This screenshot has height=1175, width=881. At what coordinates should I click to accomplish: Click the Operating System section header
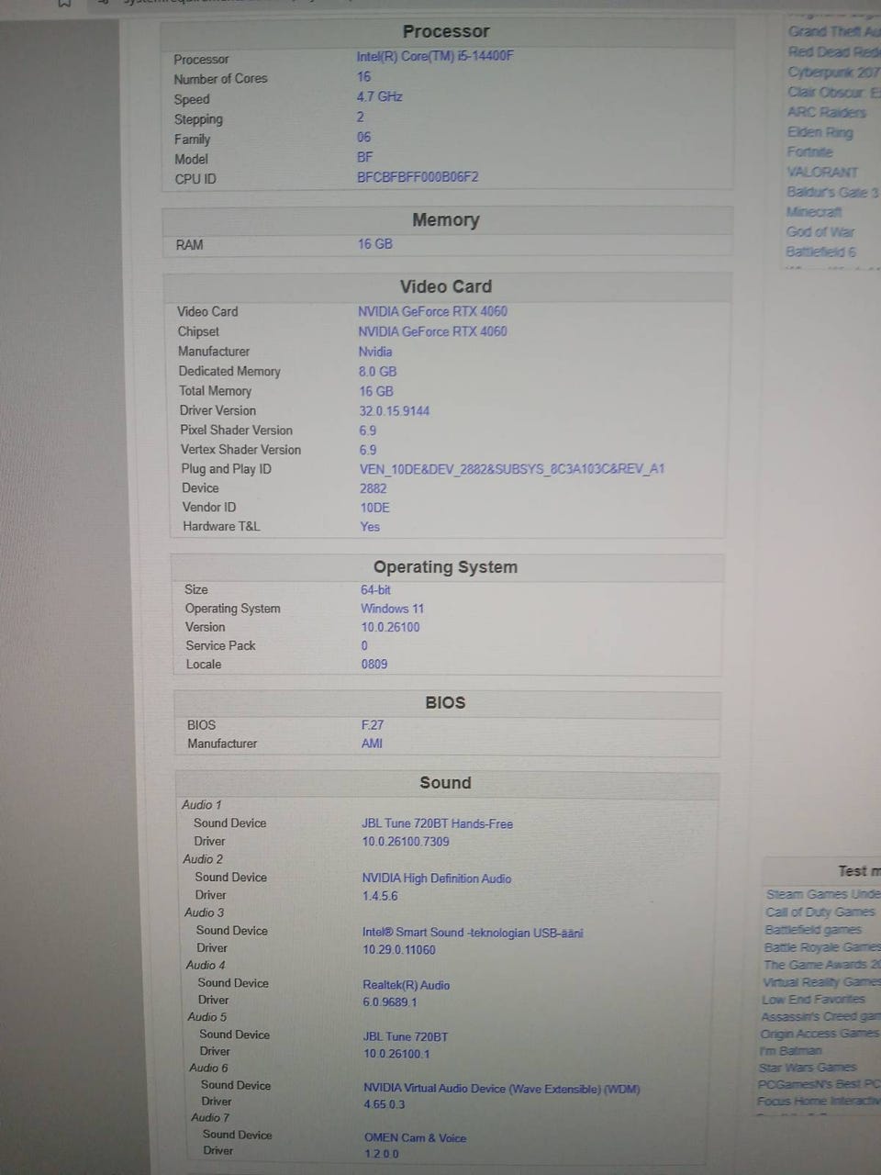click(x=446, y=567)
